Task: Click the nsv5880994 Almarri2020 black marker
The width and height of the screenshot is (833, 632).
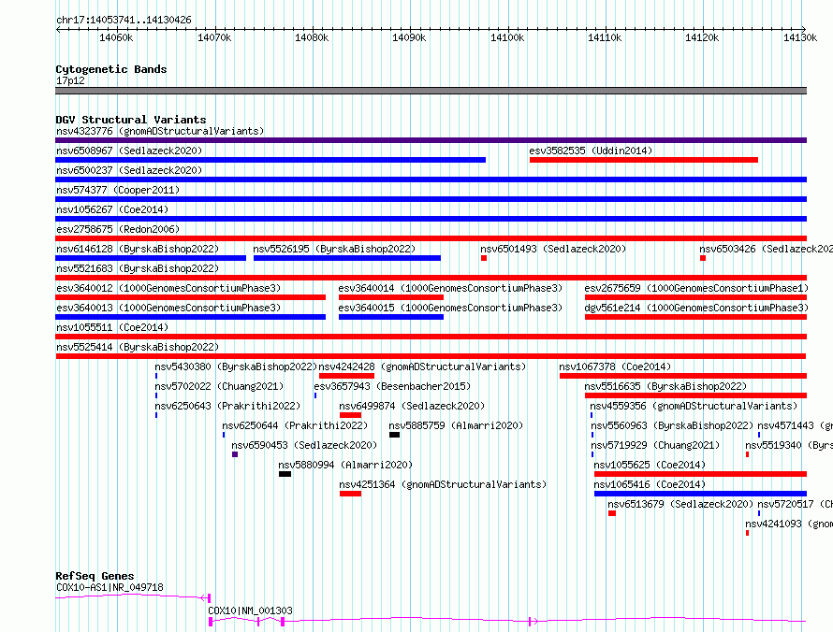Action: point(285,474)
